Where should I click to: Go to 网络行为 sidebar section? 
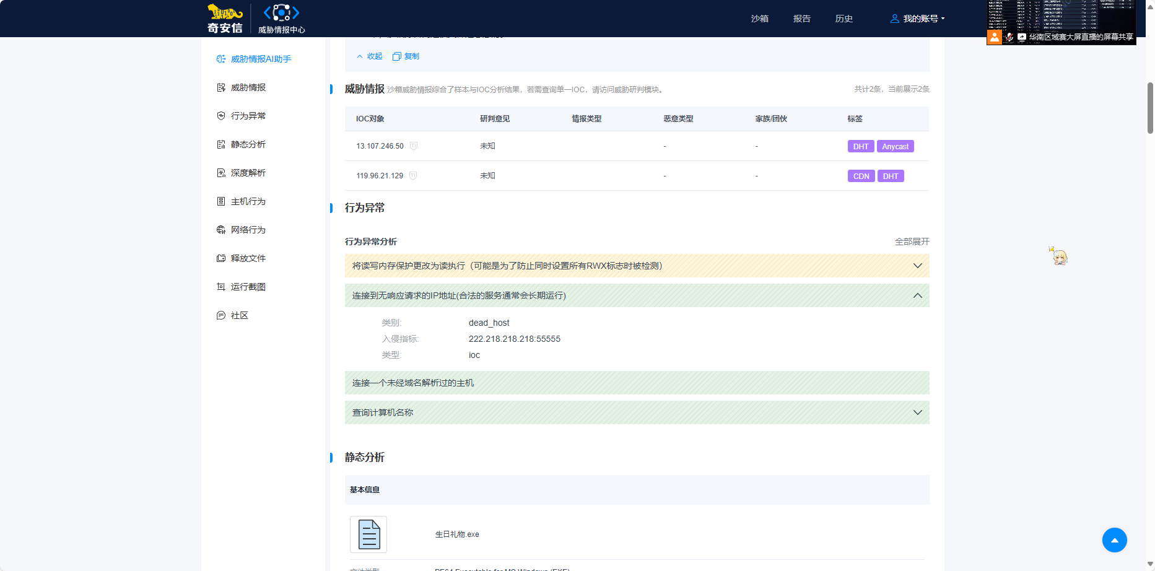[248, 230]
